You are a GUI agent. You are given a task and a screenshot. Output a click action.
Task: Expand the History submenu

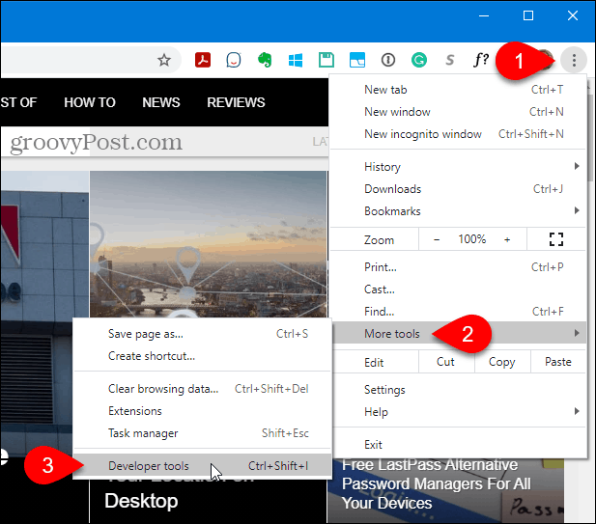coord(459,167)
